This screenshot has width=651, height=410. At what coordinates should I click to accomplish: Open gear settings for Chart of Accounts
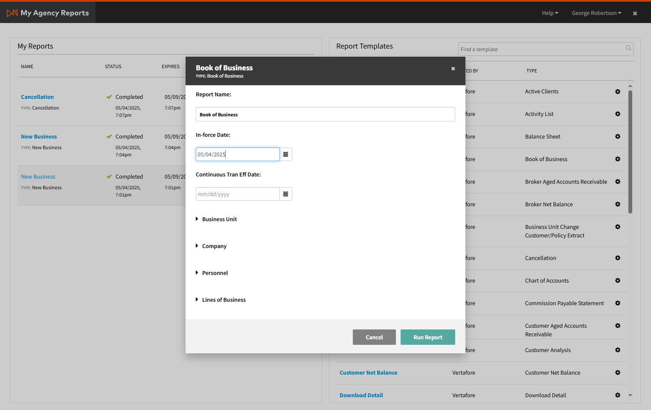click(x=618, y=280)
